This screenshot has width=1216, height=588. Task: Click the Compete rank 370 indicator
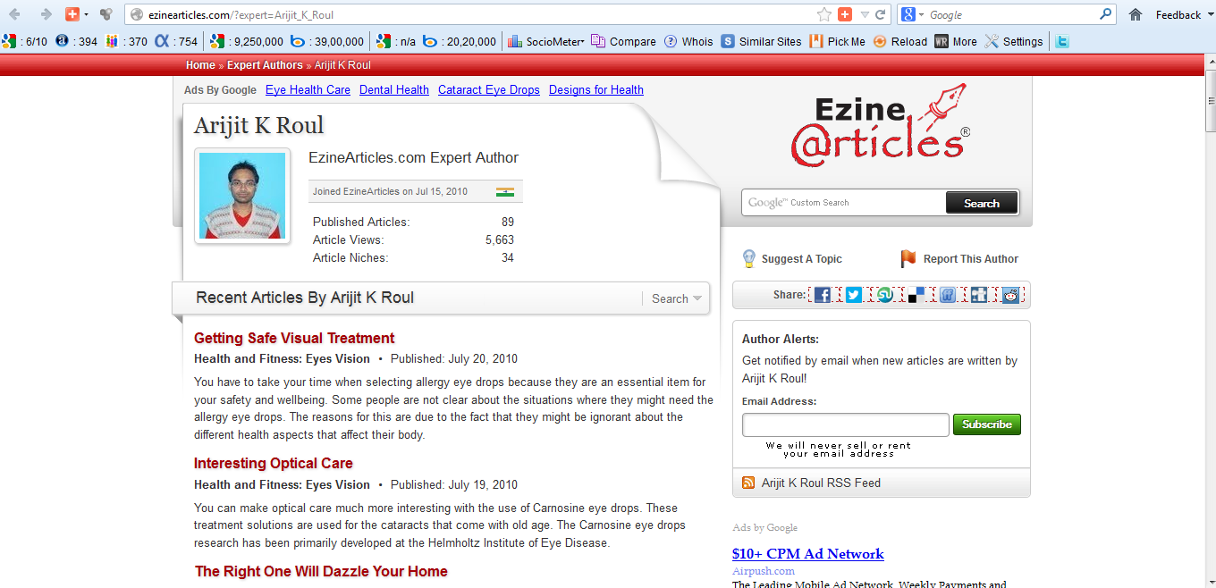coord(126,41)
